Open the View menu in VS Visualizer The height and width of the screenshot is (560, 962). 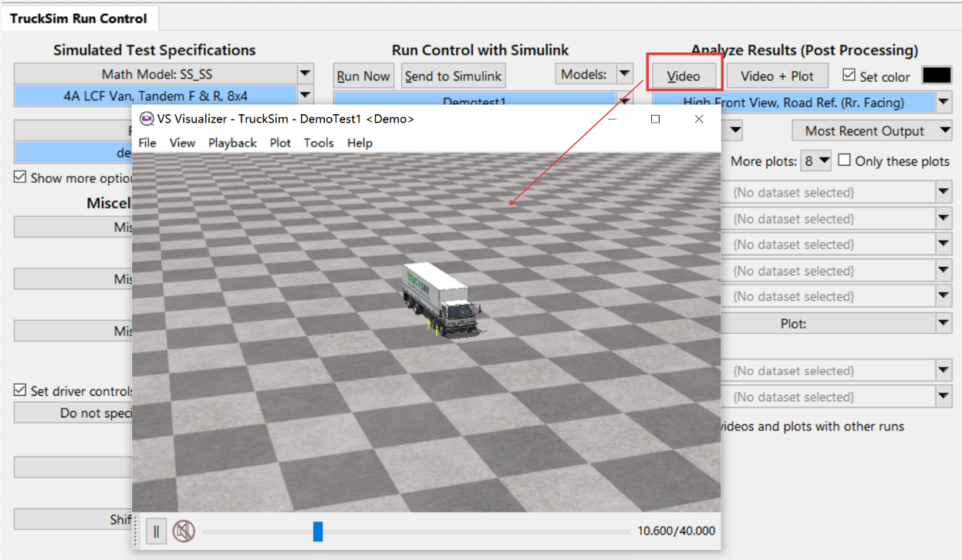(x=182, y=143)
